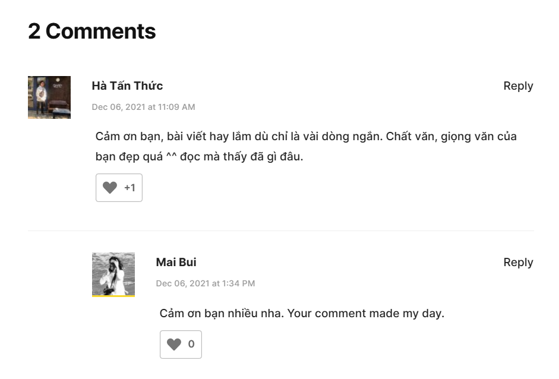Click the +1 like count
This screenshot has height=379, width=559.
[130, 188]
